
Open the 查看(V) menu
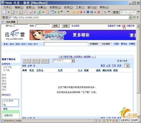point(31,7)
